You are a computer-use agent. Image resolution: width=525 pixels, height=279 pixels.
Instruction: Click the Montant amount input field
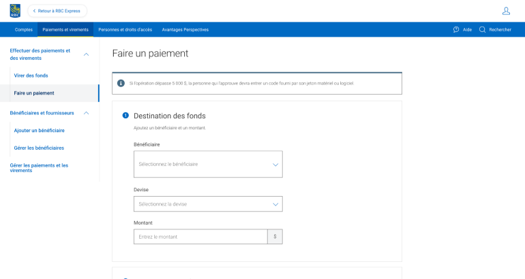pos(200,237)
